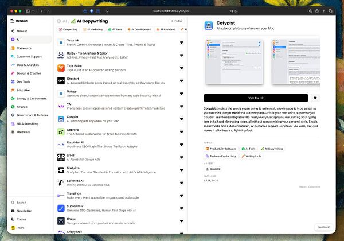Open the Feedback button
The image size is (344, 241).
(x=323, y=227)
